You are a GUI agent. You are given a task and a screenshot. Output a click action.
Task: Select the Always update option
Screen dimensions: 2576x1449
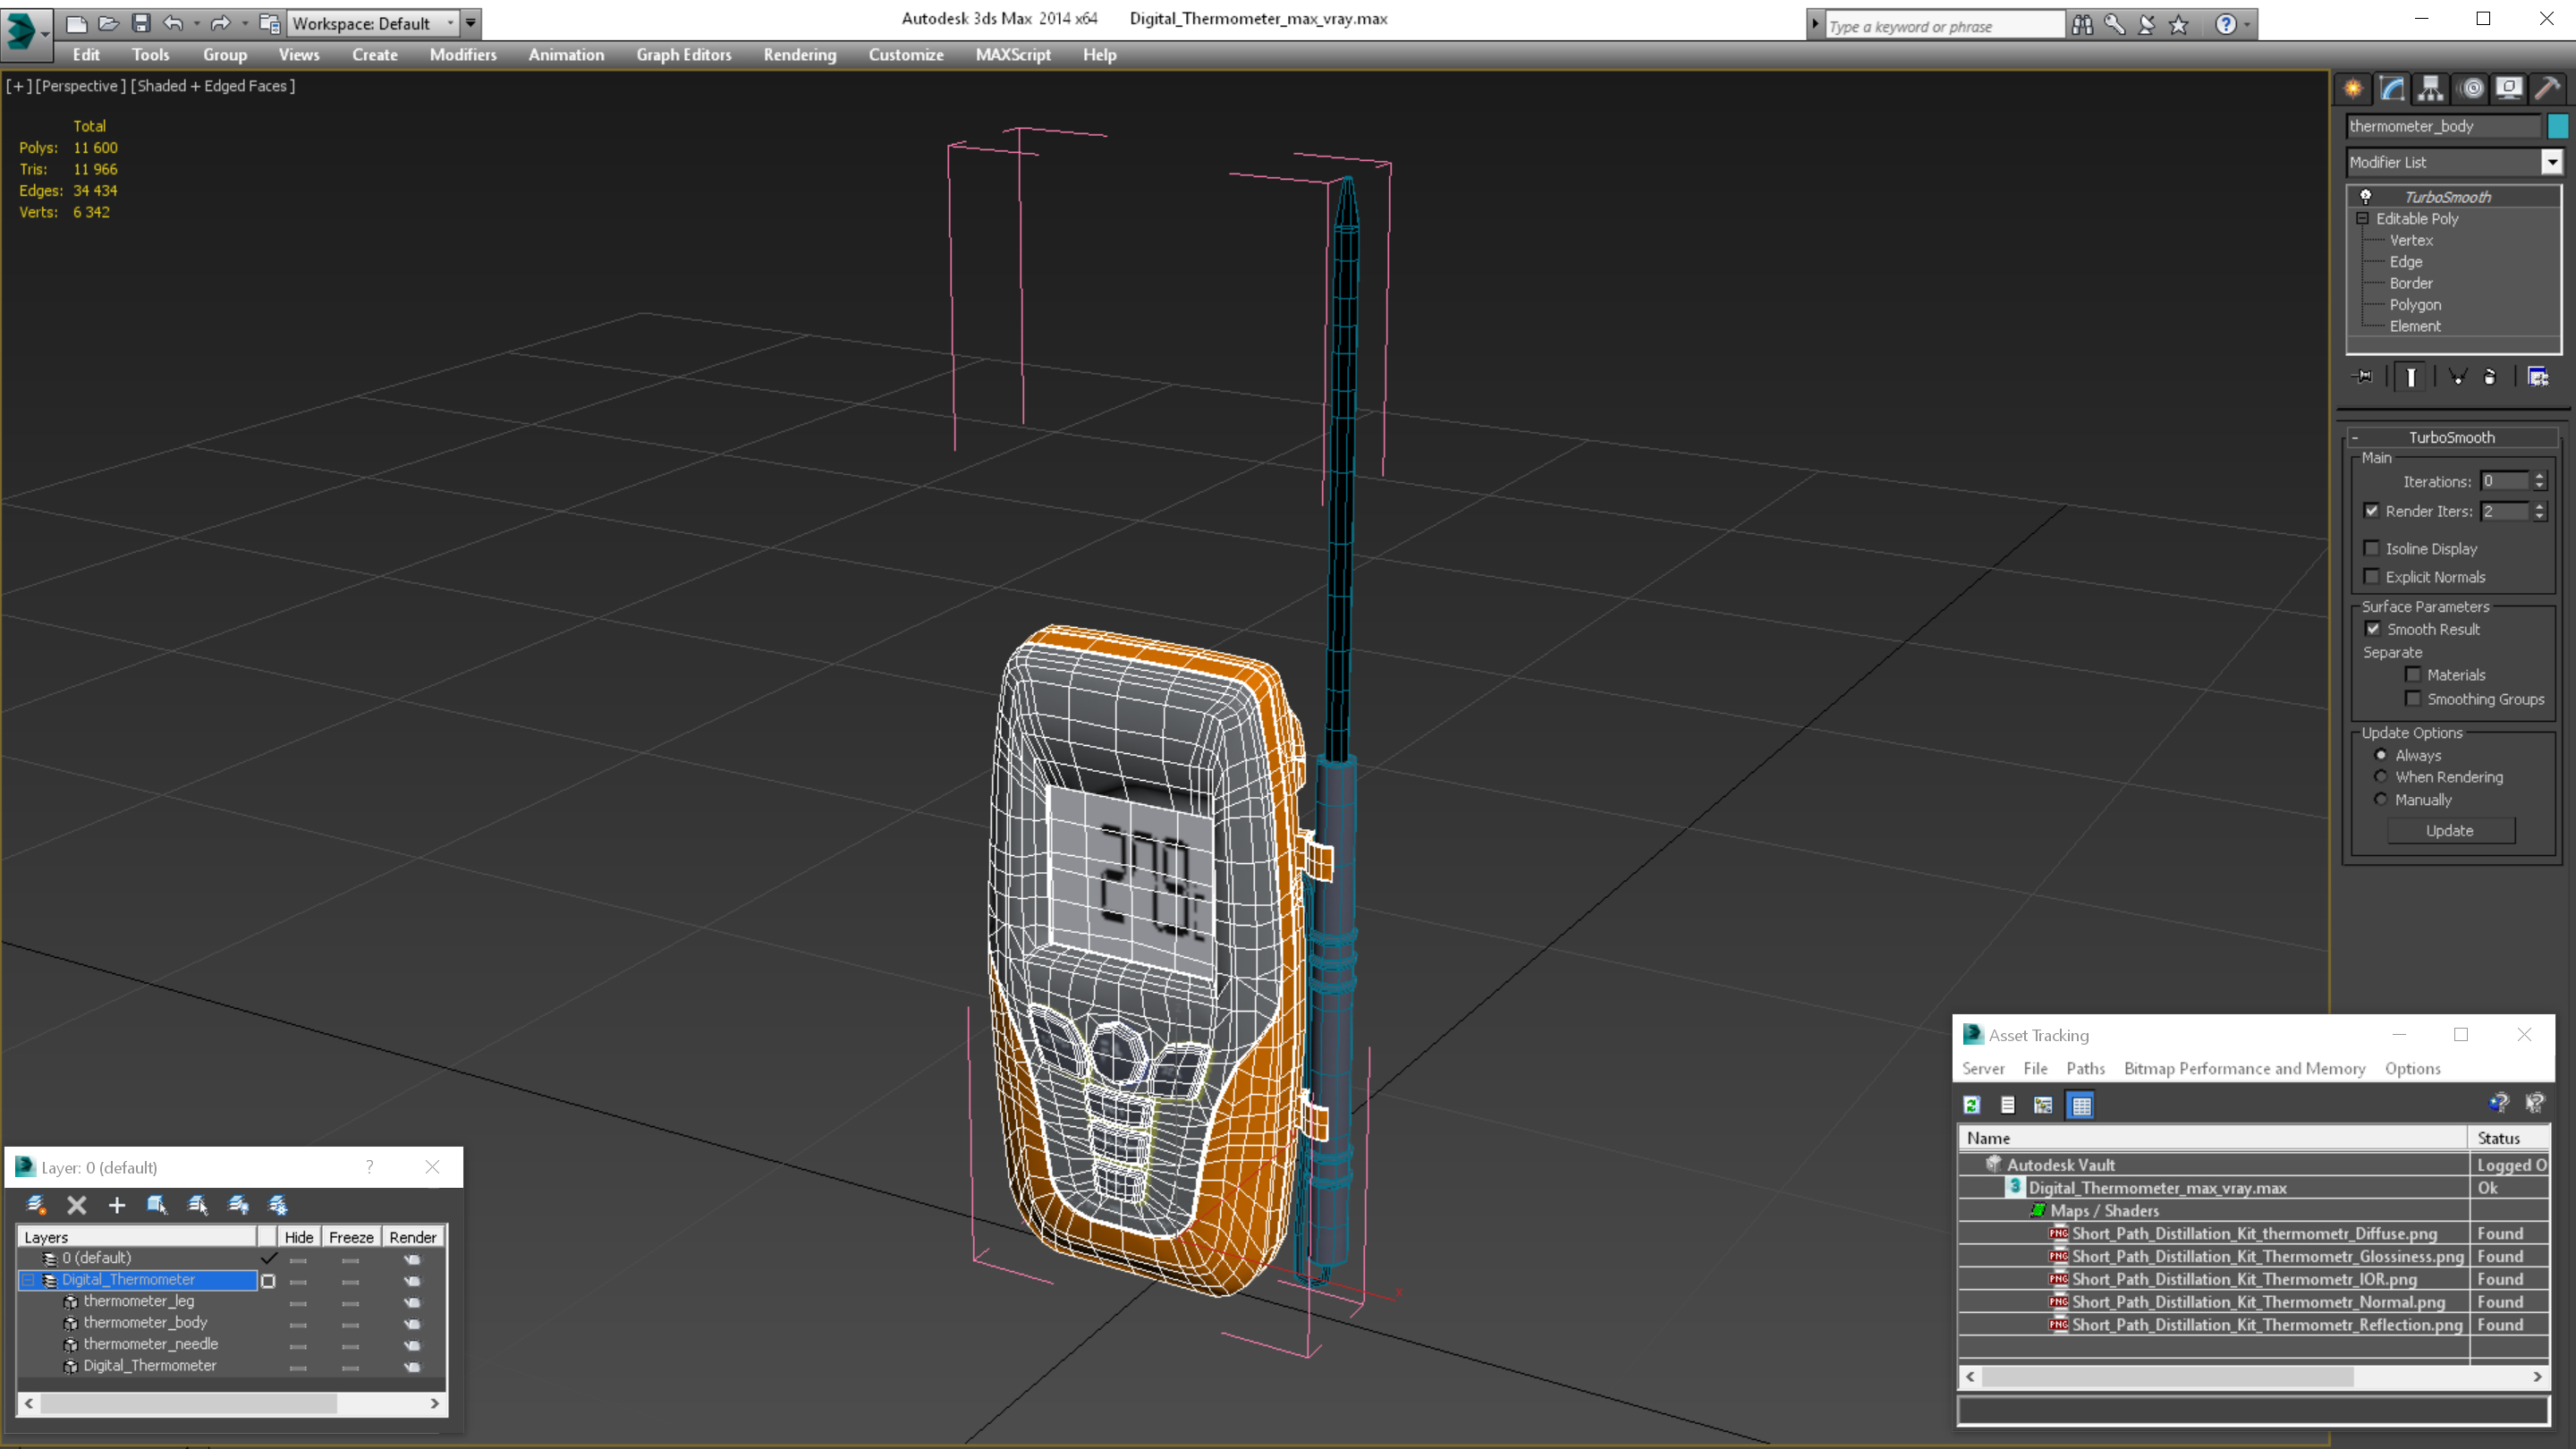point(2381,755)
